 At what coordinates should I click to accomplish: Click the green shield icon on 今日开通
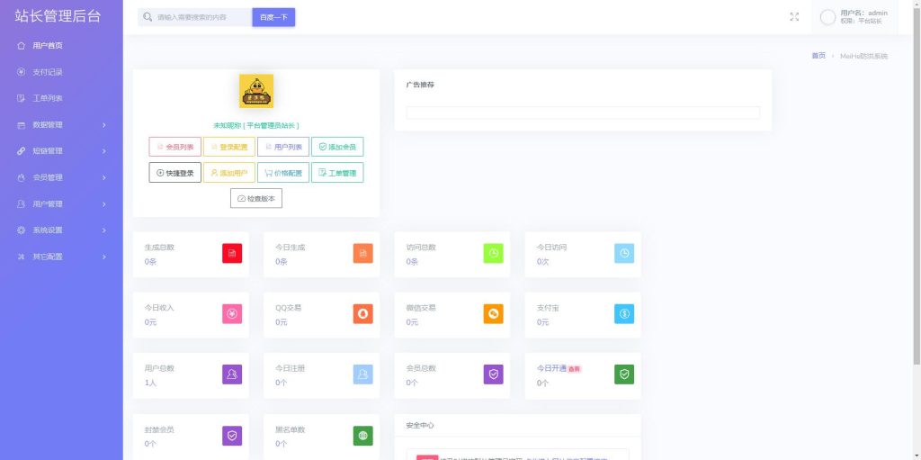pyautogui.click(x=624, y=374)
